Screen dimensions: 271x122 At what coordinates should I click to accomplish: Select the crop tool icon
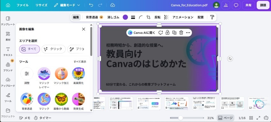coord(148,17)
